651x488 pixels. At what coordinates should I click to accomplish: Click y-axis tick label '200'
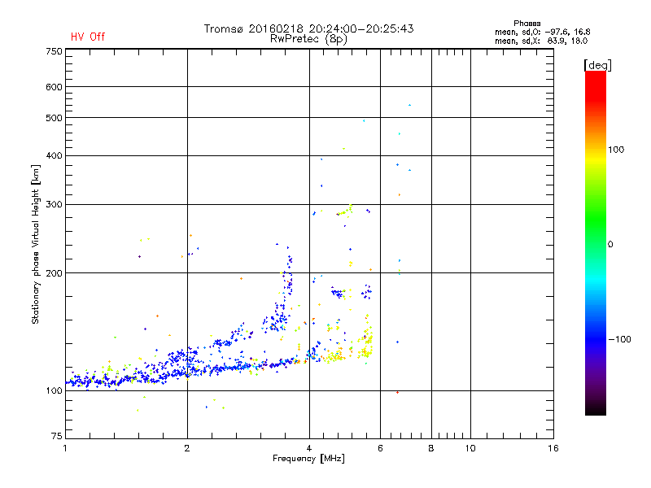click(54, 273)
